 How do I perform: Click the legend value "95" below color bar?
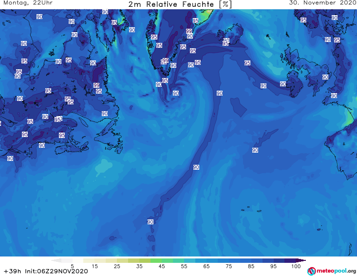273,266
